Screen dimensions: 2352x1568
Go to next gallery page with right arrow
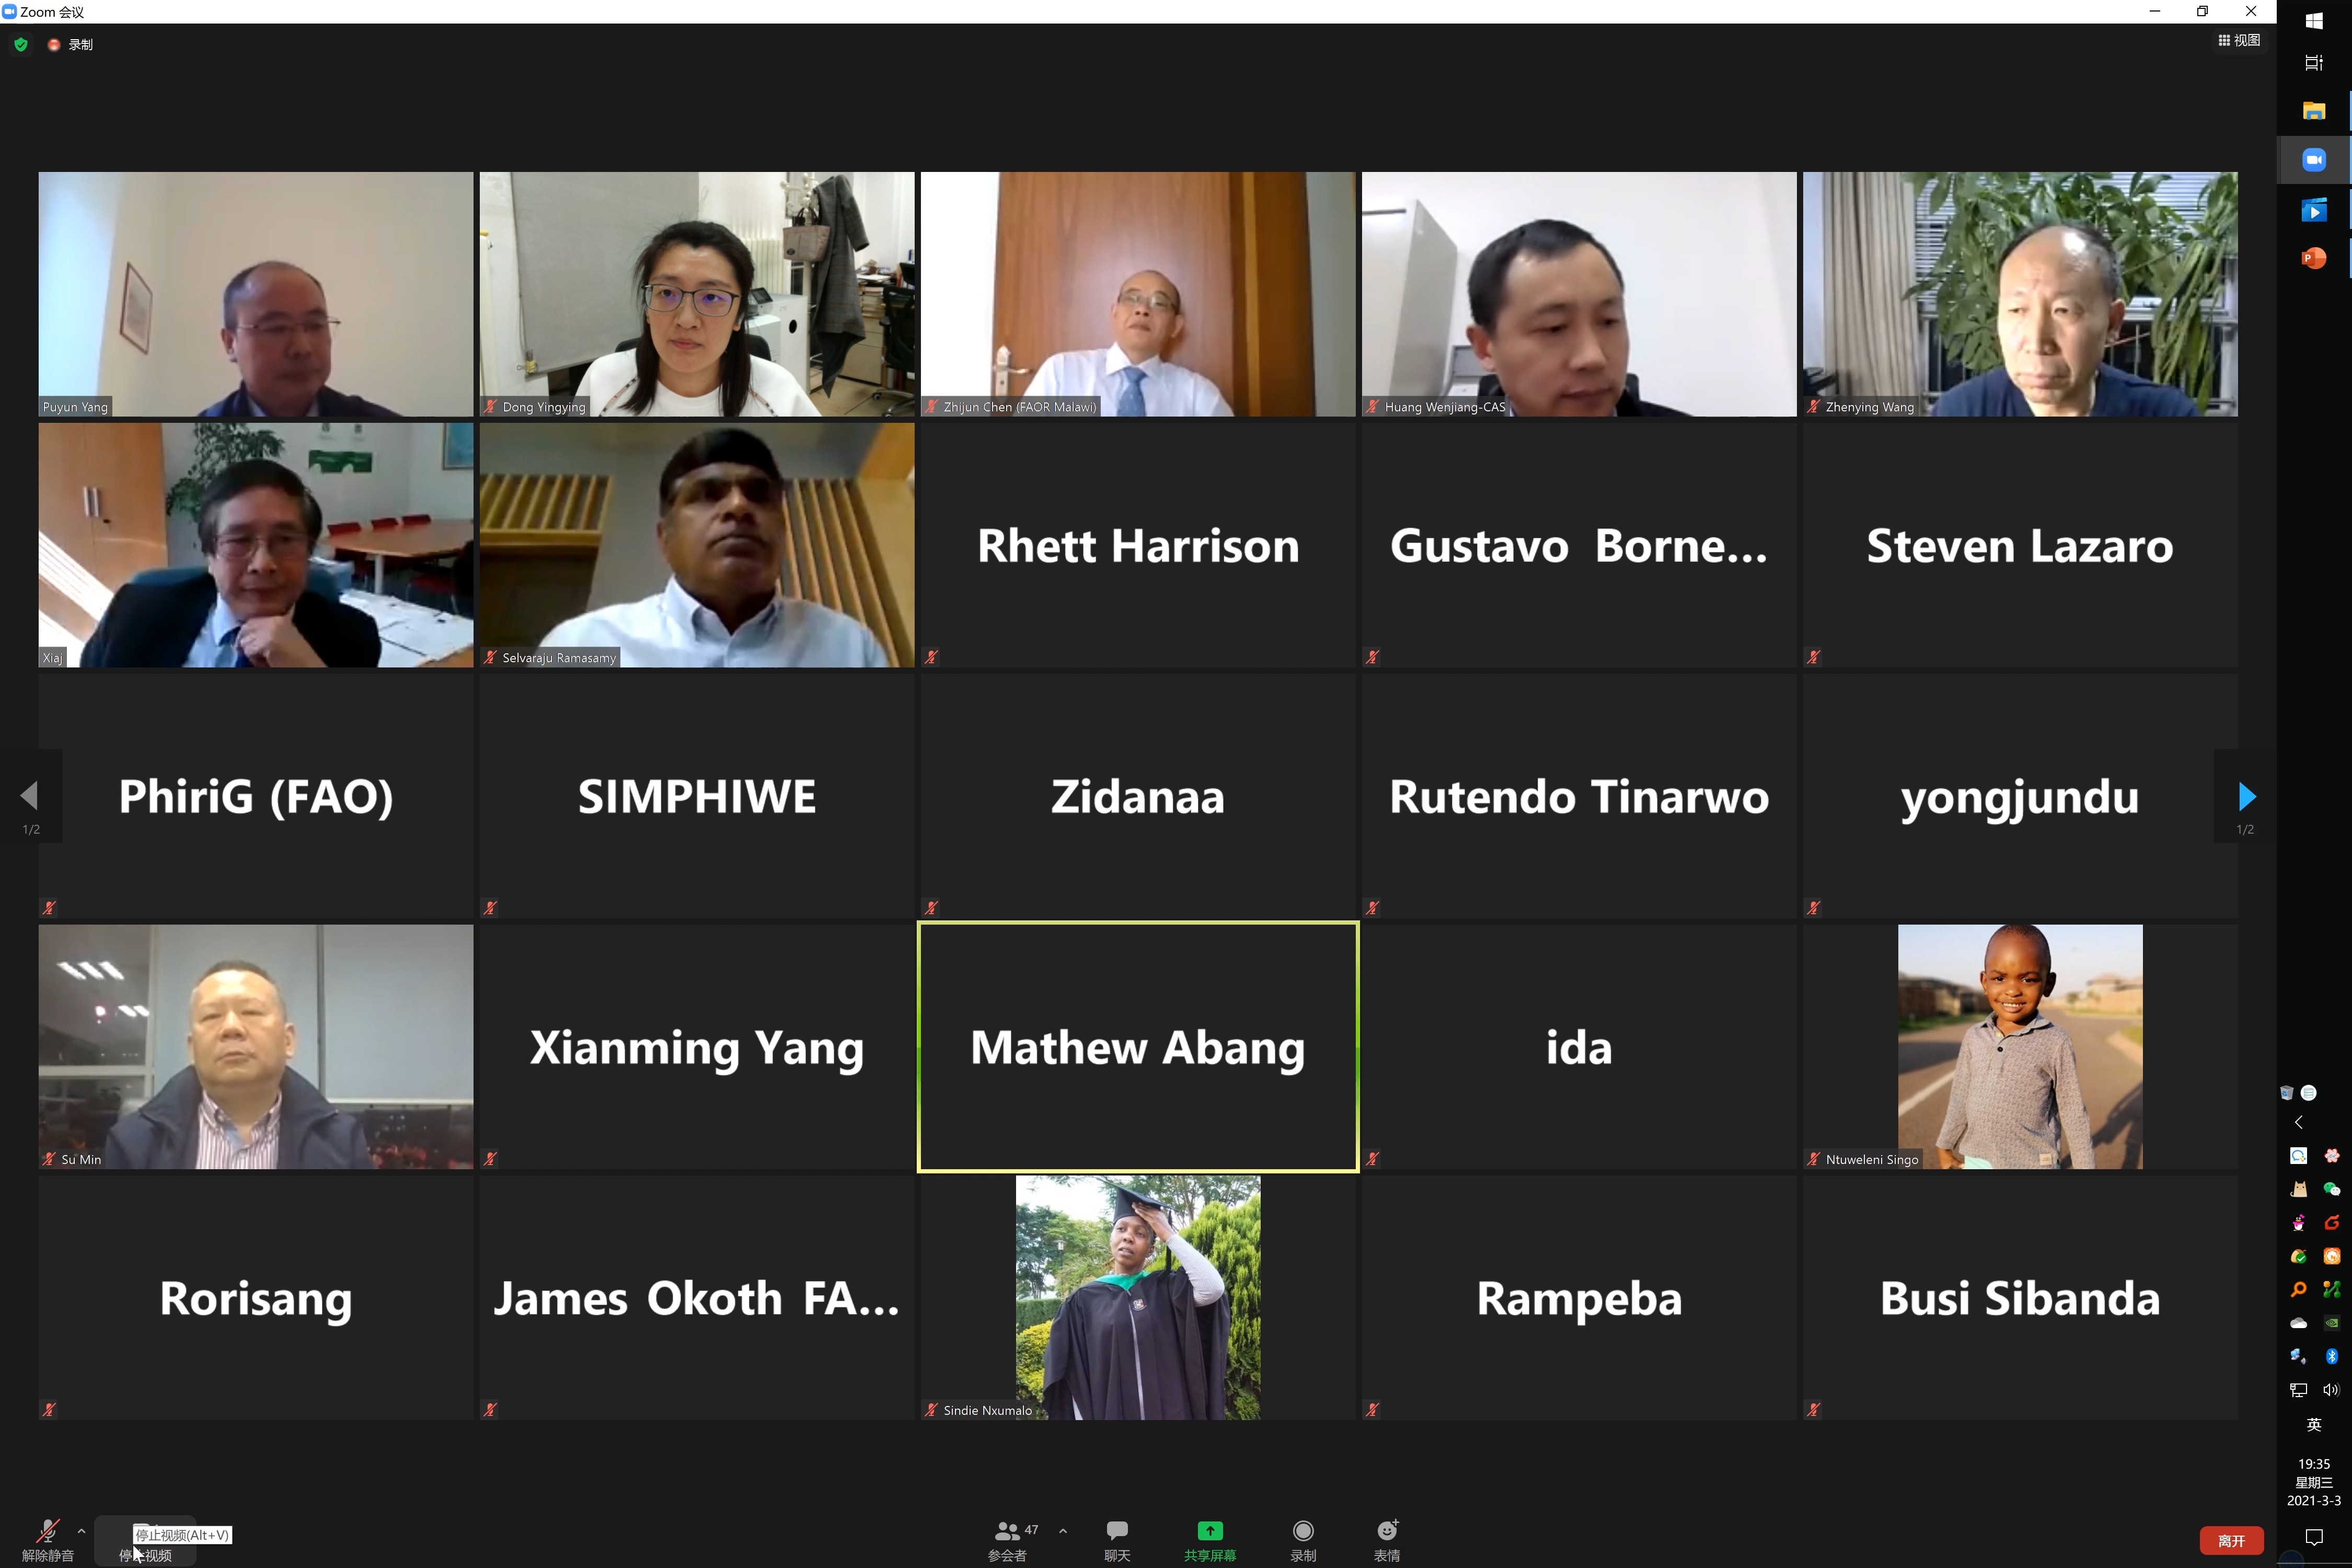pyautogui.click(x=2246, y=797)
